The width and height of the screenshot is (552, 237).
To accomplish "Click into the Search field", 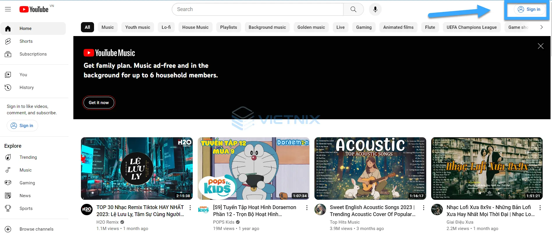I will tap(258, 9).
